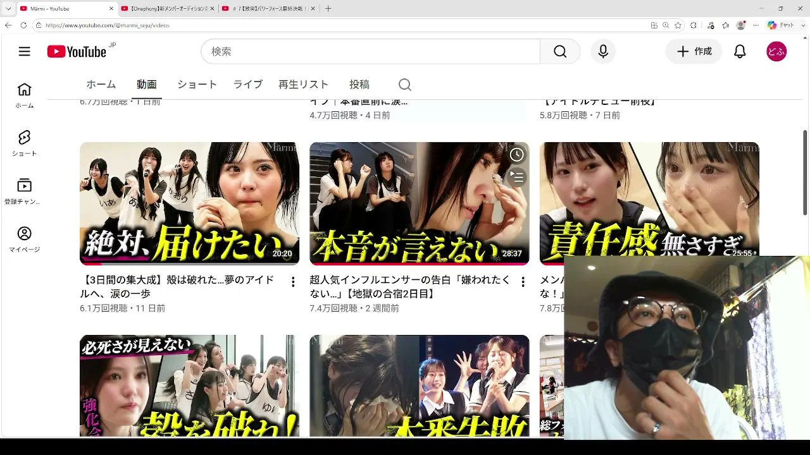Open the notifications bell
Image resolution: width=810 pixels, height=455 pixels.
point(740,52)
